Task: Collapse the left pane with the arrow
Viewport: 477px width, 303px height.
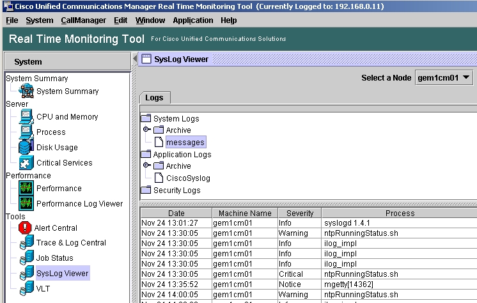Action: click(x=135, y=59)
